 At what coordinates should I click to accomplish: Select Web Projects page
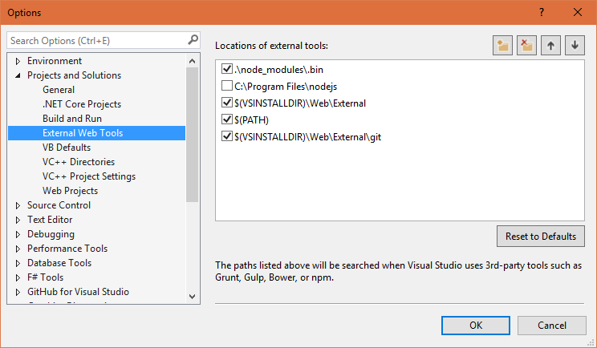coord(70,191)
